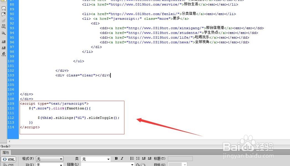Screen dimensions: 290x166
Task: Open the ID(I) dropdown
Action: tap(50, 165)
